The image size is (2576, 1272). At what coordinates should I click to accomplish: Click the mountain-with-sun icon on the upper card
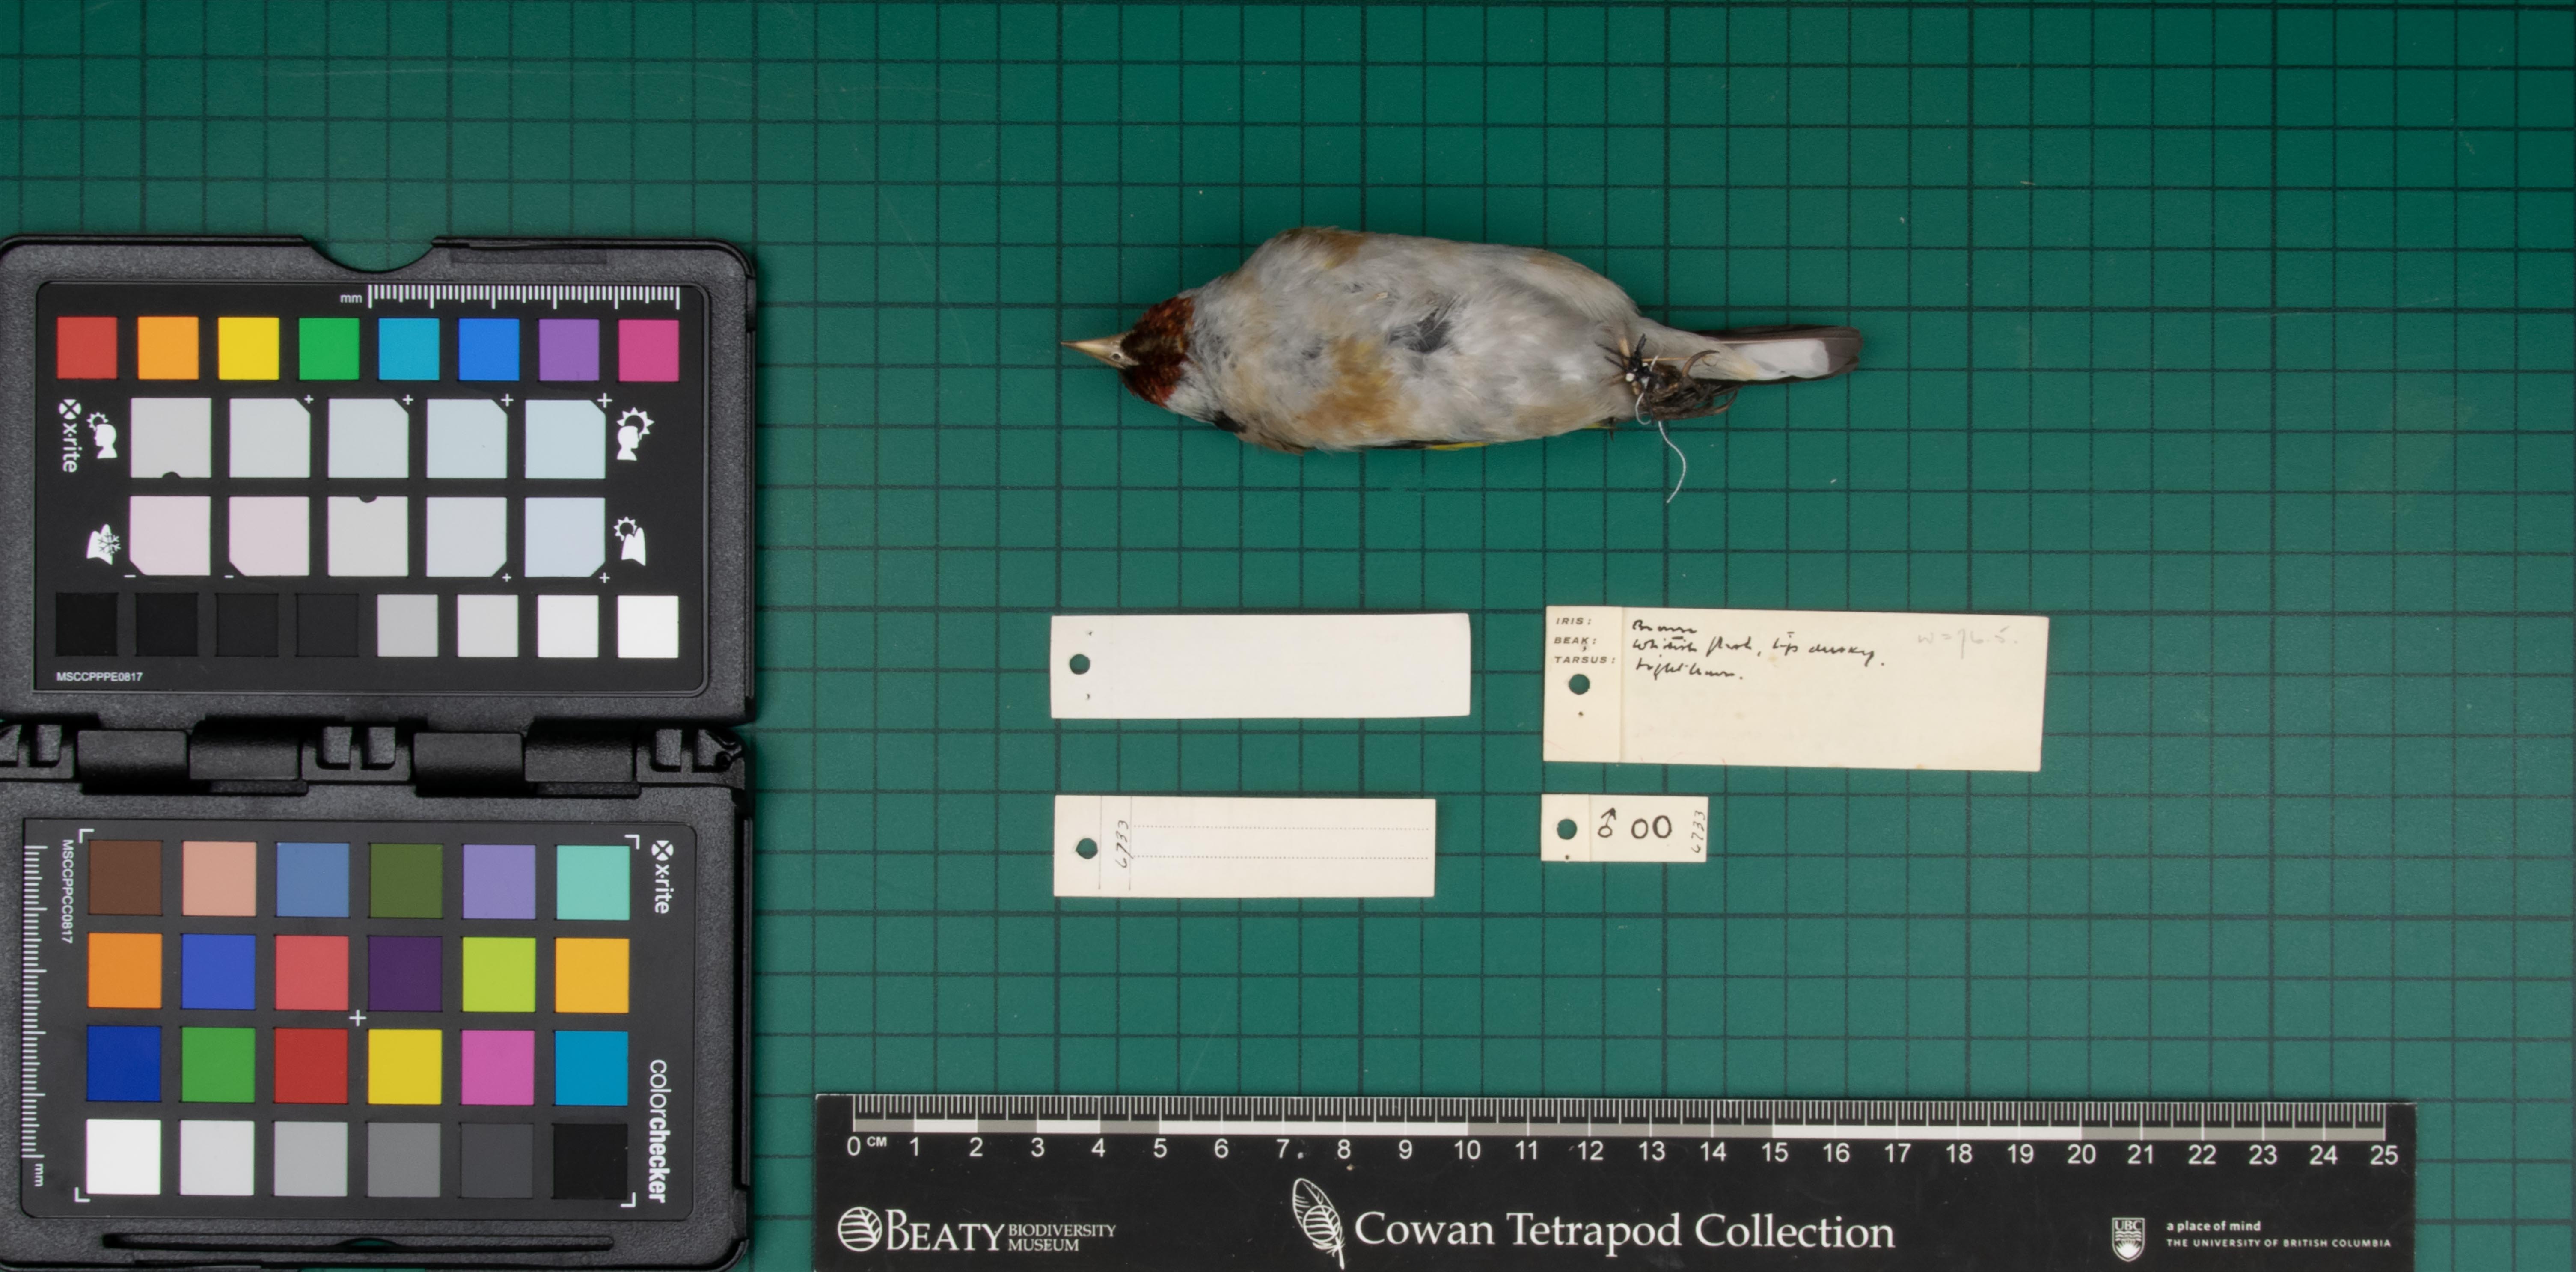pos(630,540)
